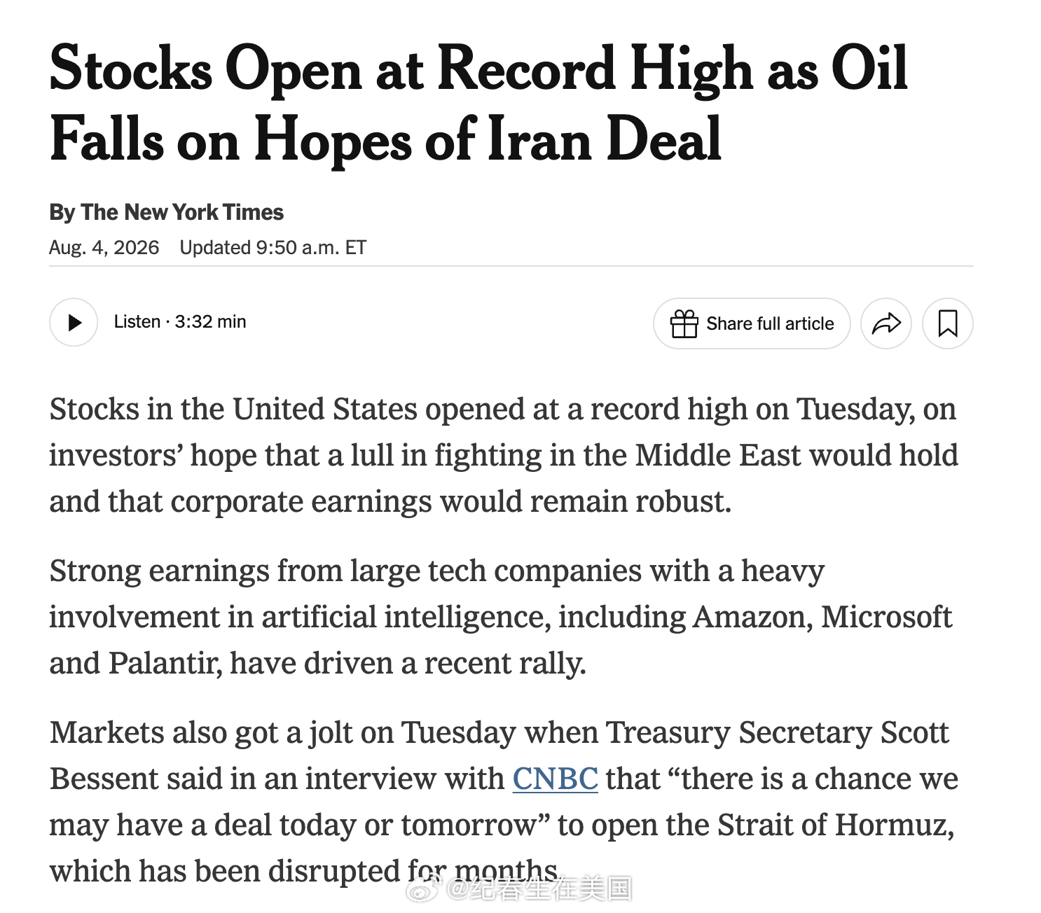The height and width of the screenshot is (913, 1041).
Task: Click "By The New York Times" byline
Action: pyautogui.click(x=166, y=212)
